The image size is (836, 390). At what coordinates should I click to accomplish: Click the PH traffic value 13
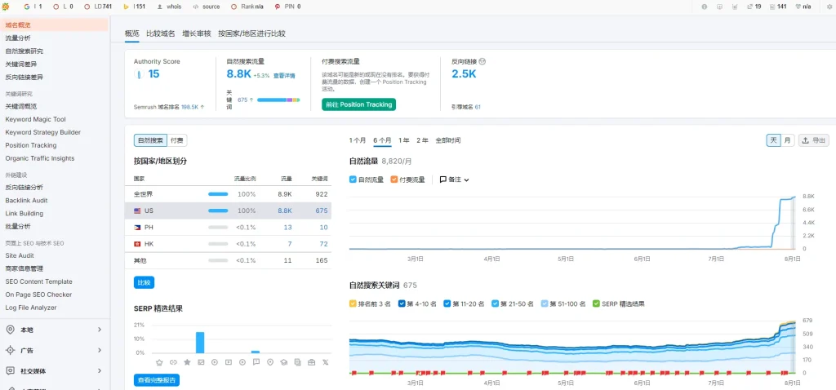tap(288, 227)
